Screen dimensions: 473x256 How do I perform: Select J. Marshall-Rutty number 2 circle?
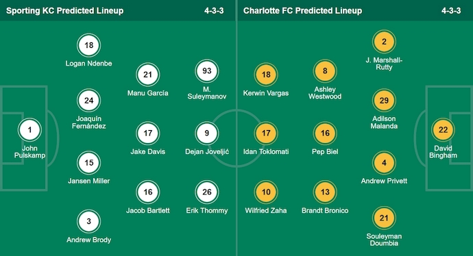384,42
